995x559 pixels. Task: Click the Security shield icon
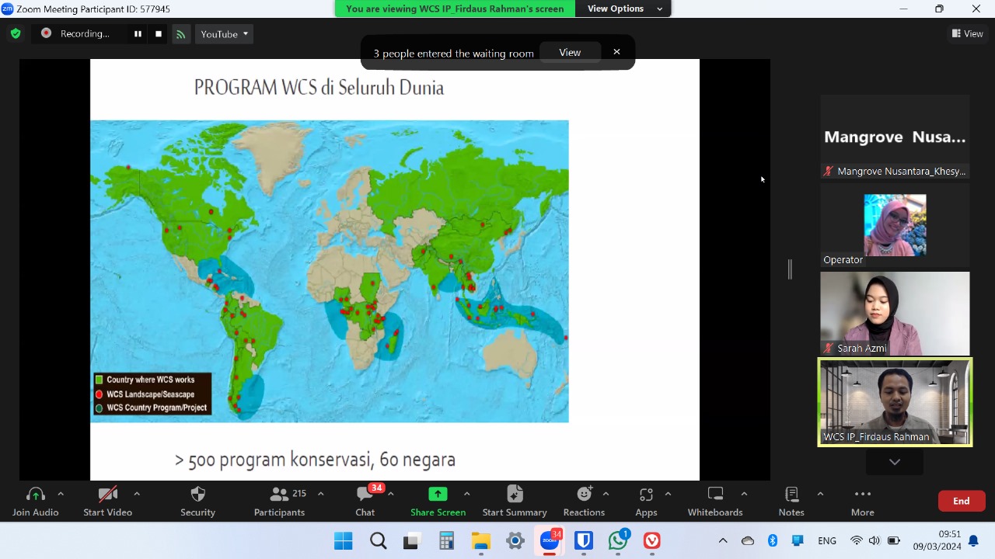(x=197, y=495)
